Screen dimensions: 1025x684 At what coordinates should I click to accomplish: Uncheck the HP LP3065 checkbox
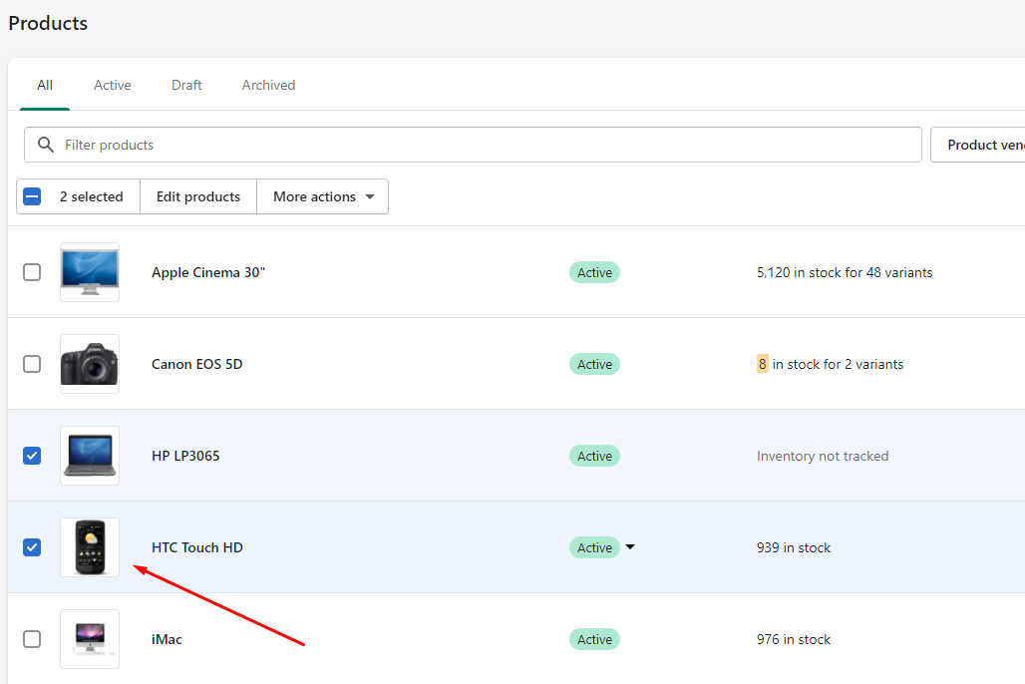pos(32,455)
